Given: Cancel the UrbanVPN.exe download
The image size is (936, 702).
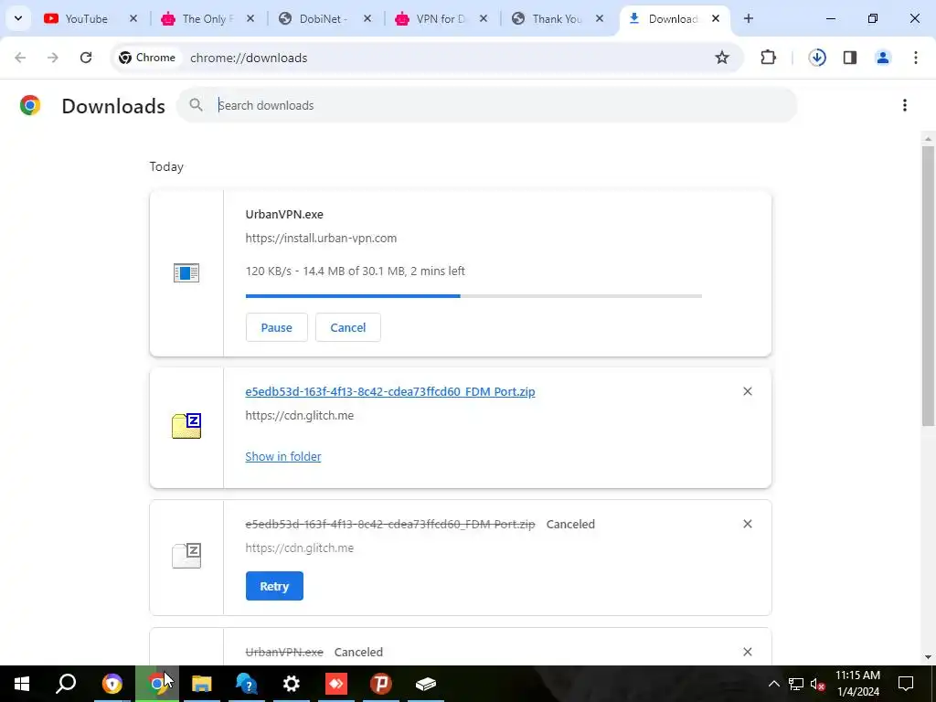Looking at the screenshot, I should coord(348,328).
